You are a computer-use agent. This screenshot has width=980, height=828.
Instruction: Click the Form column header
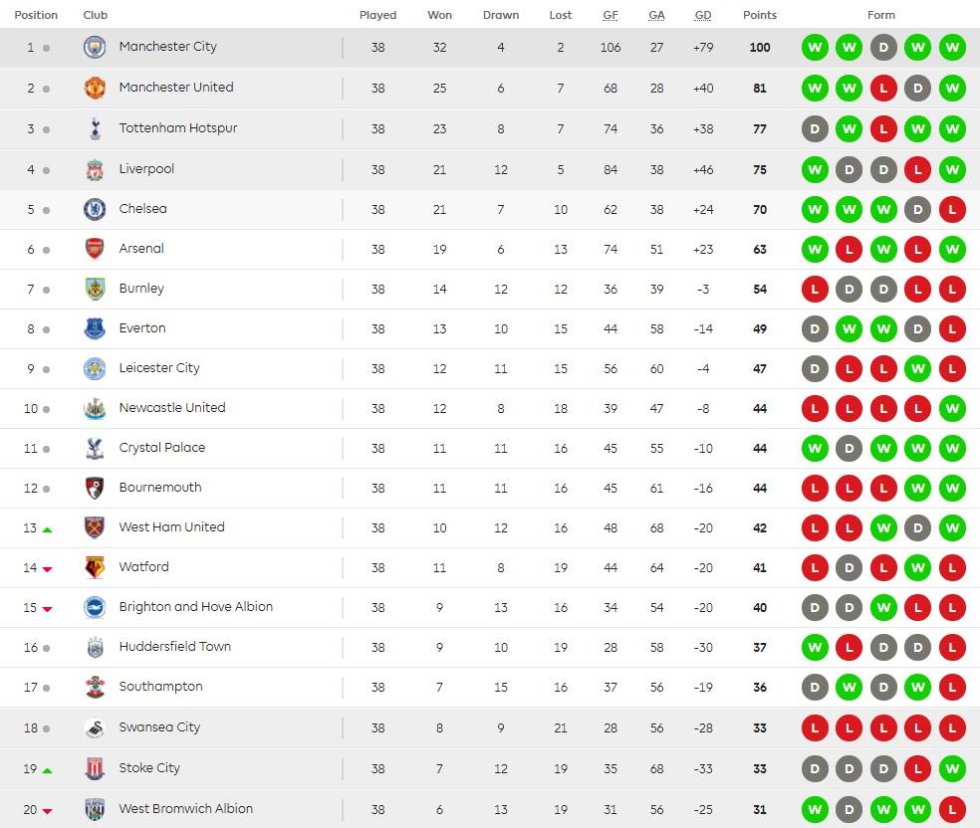(882, 15)
